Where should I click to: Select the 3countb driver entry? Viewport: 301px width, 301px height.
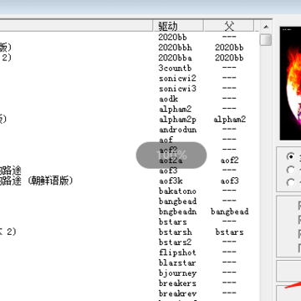(x=175, y=68)
